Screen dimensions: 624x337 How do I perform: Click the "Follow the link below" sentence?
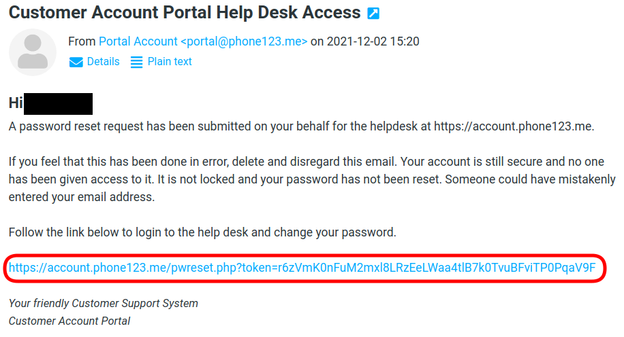pyautogui.click(x=202, y=232)
